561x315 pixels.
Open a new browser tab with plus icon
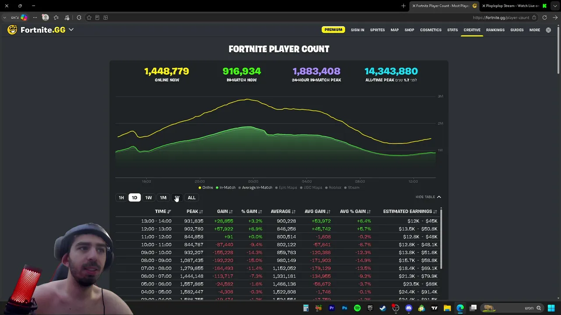(x=403, y=6)
